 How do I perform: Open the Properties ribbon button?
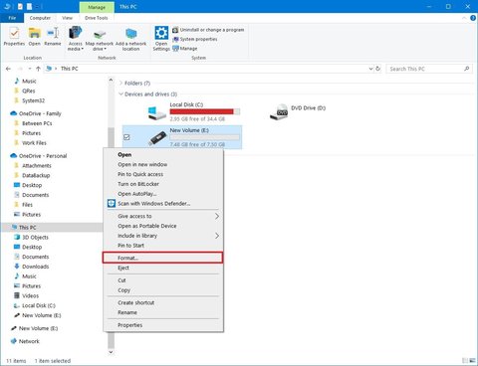14,37
